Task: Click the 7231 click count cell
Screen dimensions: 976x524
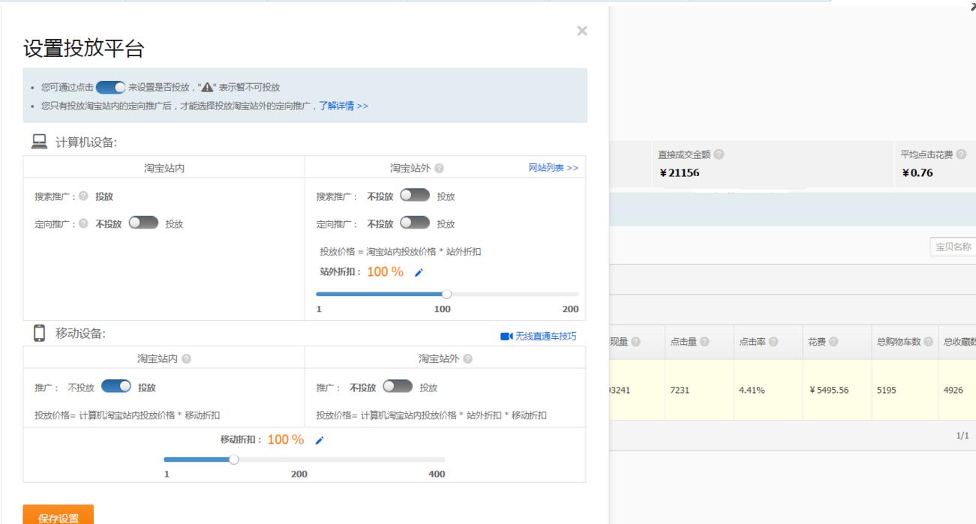Action: pos(681,390)
